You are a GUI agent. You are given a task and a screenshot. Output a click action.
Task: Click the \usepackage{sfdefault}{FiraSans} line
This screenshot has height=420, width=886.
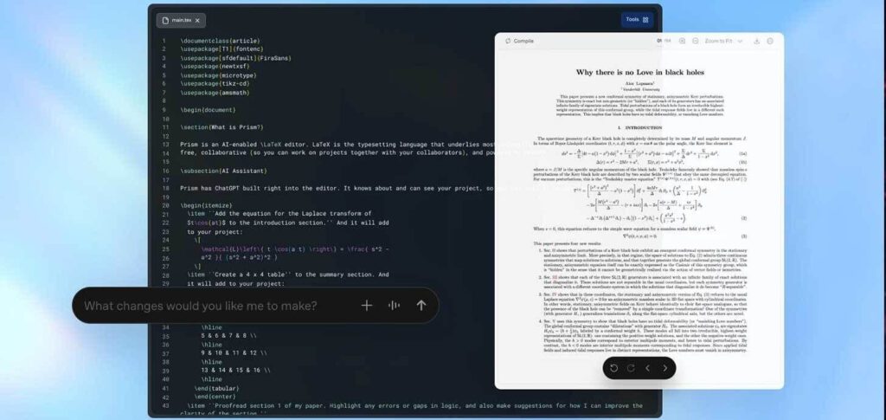(236, 58)
